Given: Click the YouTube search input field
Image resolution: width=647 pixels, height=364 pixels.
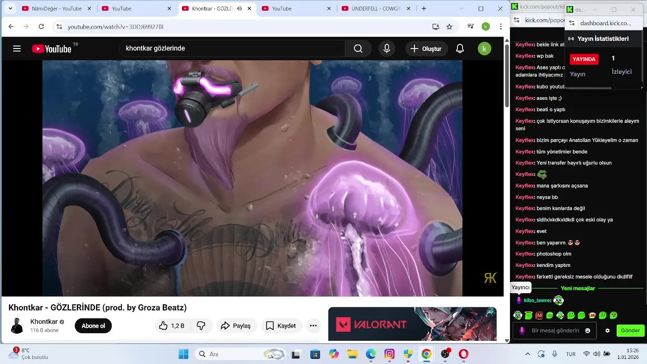Looking at the screenshot, I should [233, 49].
